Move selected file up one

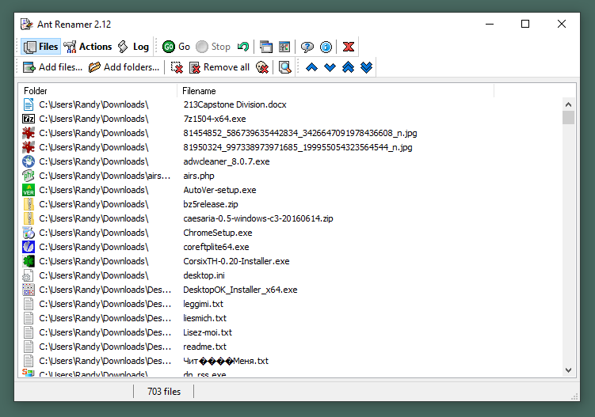pyautogui.click(x=311, y=67)
